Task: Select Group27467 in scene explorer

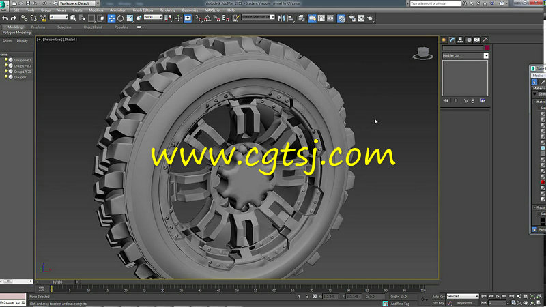Action: click(x=23, y=65)
